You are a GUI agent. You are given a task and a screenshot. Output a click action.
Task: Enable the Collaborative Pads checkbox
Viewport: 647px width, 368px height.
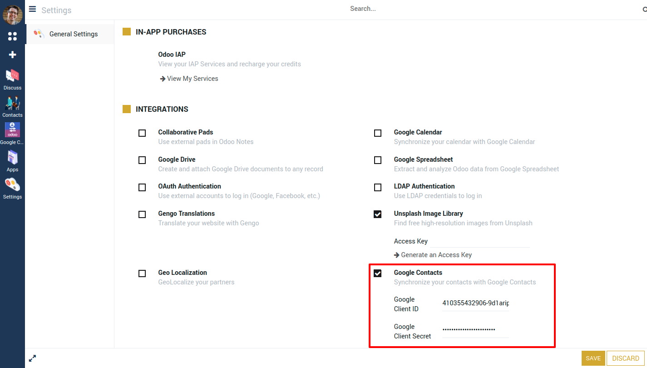click(x=142, y=133)
